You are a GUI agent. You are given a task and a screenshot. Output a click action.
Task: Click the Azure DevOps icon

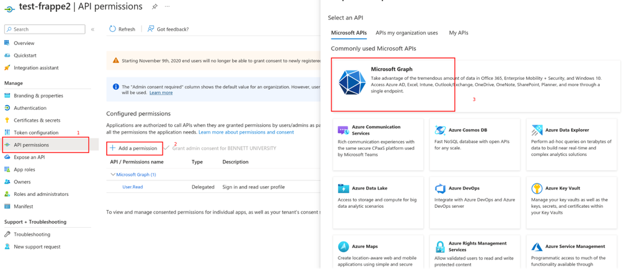(440, 188)
